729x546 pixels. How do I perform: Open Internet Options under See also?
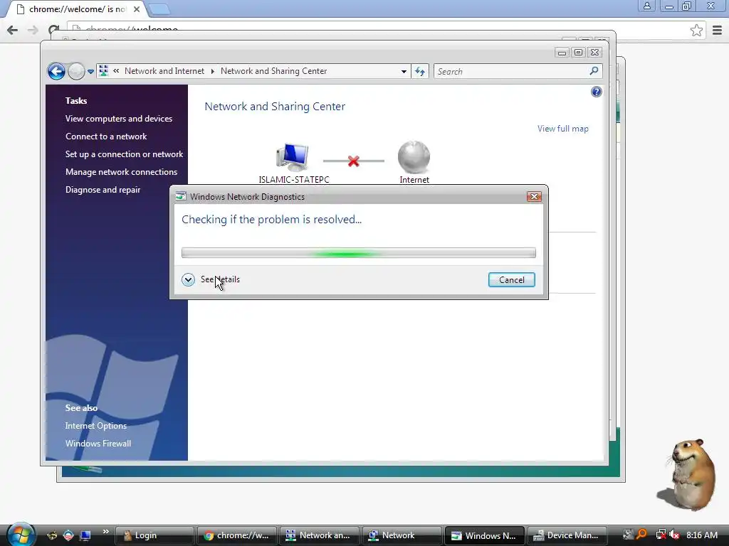(x=96, y=426)
